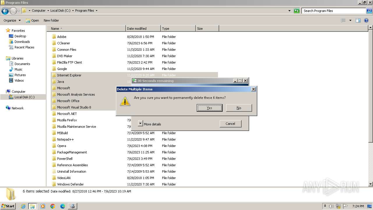Viewport: 373px width, 210px height.
Task: Select the Adobe folder icon
Action: point(54,37)
